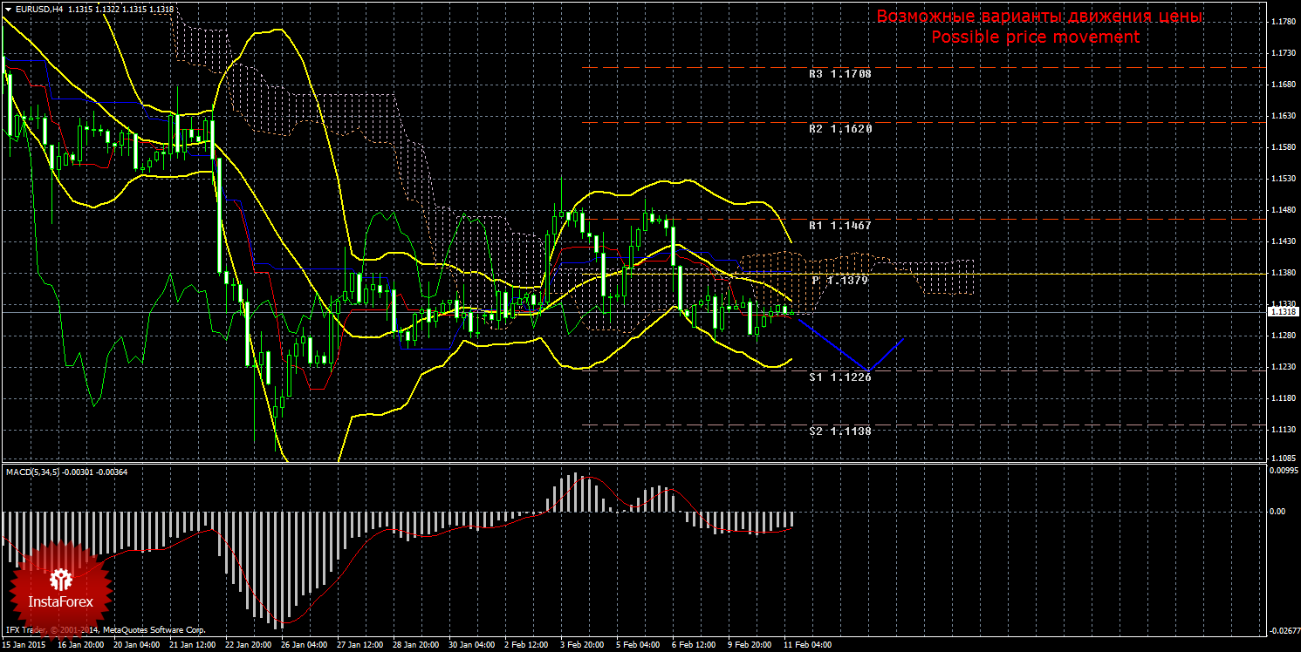Select the S1 1.1226 support label
The image size is (1301, 652).
point(839,377)
